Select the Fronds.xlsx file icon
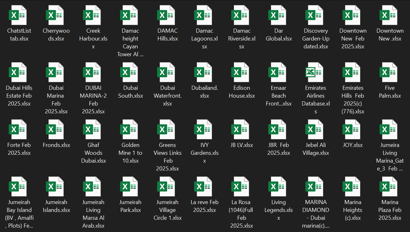 [x=56, y=129]
